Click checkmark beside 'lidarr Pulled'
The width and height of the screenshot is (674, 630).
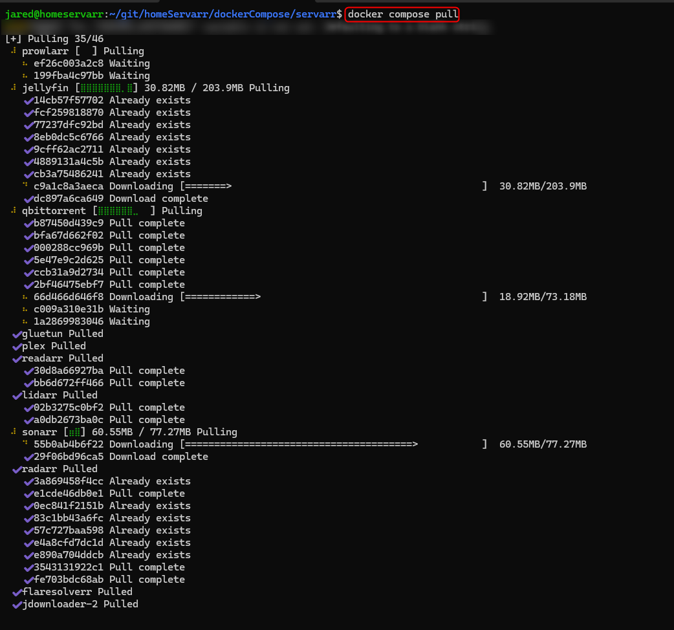(x=17, y=396)
